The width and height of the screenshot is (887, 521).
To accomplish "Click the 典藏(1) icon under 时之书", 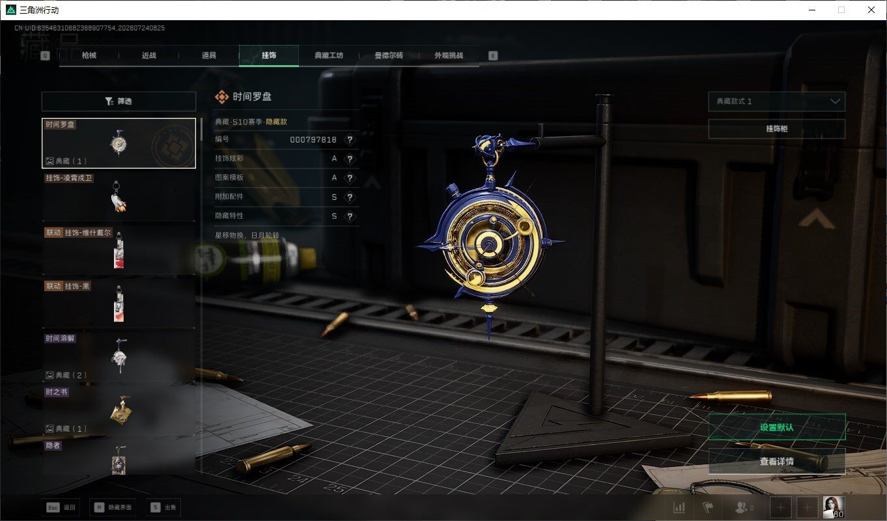I will pyautogui.click(x=49, y=429).
